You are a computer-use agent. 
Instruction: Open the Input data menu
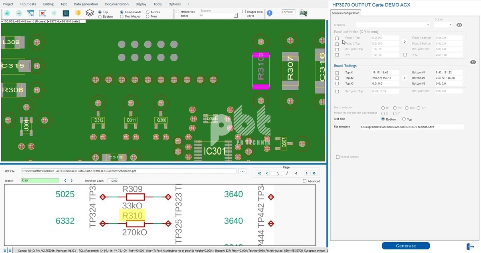28,4
